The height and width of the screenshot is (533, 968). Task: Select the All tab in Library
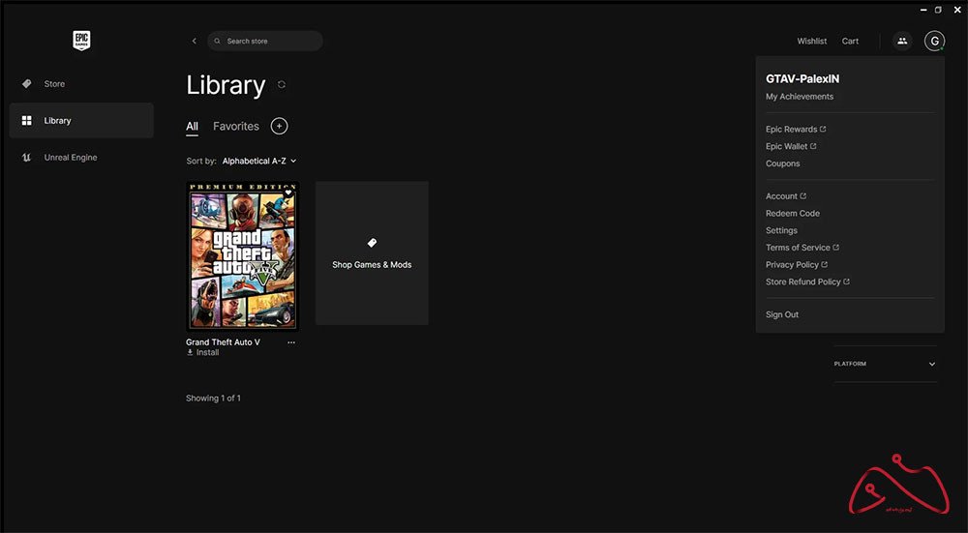pyautogui.click(x=192, y=126)
